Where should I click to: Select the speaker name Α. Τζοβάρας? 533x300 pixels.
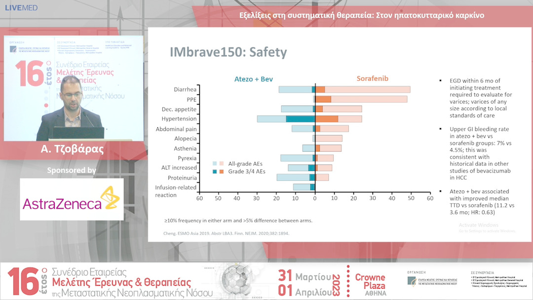[74, 150]
